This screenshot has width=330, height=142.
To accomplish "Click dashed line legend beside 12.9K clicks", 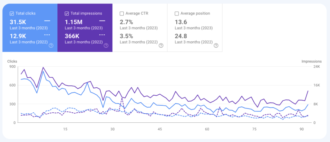I will coord(47,34).
